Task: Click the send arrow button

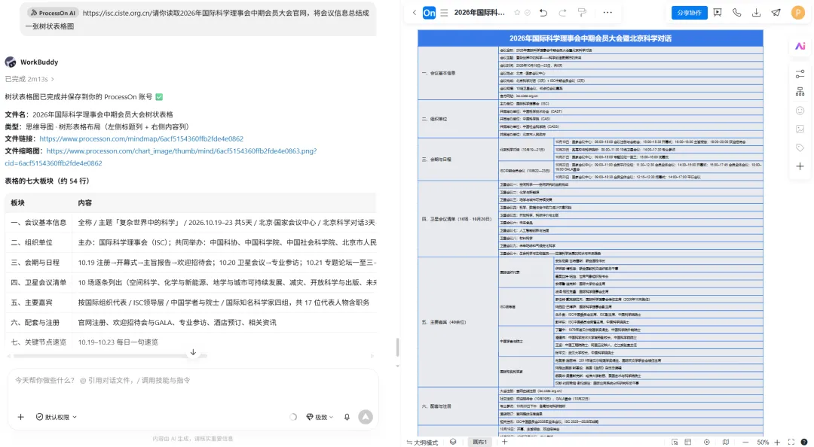Action: (x=366, y=417)
